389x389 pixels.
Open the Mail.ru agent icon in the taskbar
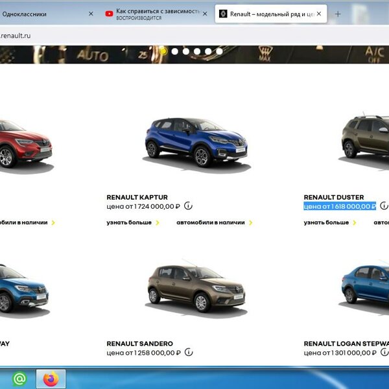(x=19, y=379)
